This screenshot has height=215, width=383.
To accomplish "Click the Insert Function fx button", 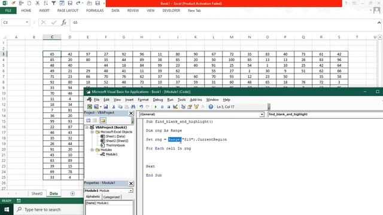I will [64, 23].
